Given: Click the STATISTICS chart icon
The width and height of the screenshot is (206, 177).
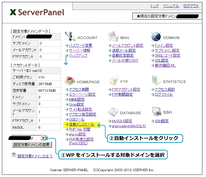Looking at the screenshot, I should pyautogui.click(x=156, y=80).
